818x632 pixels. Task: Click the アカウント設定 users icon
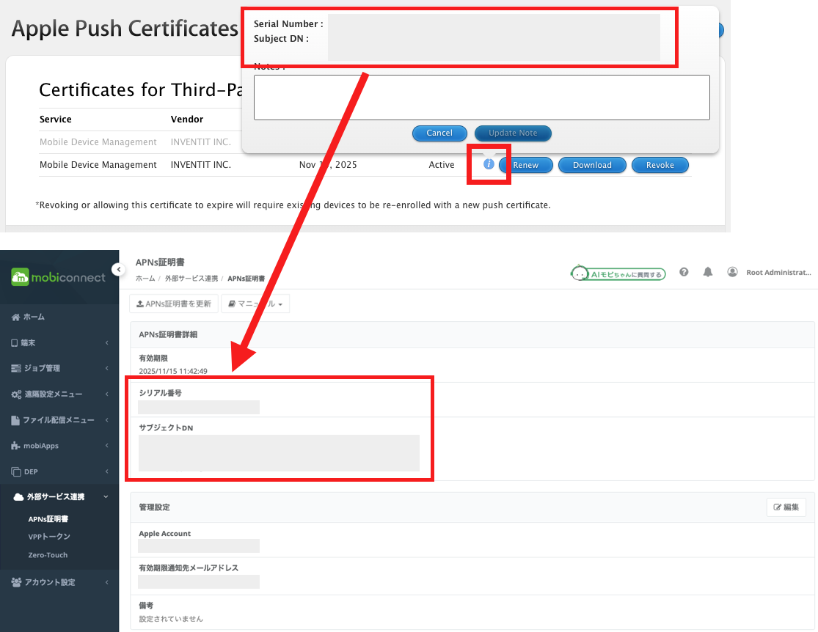(x=16, y=582)
